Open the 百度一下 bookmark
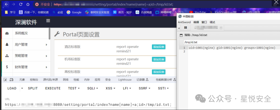The image size is (280, 110). click(x=34, y=12)
